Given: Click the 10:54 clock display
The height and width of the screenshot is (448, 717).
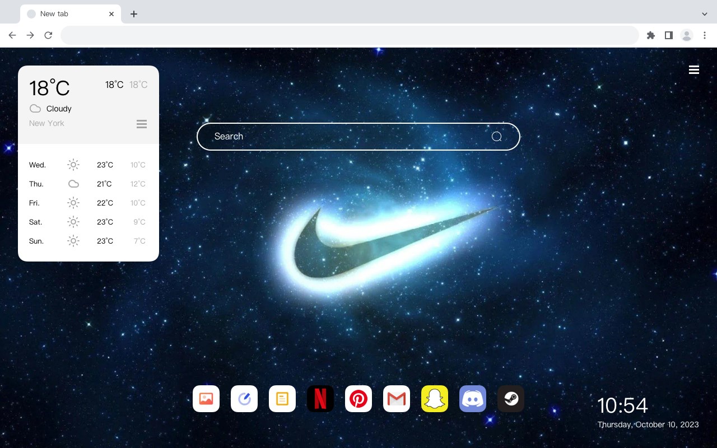Looking at the screenshot, I should (x=622, y=405).
